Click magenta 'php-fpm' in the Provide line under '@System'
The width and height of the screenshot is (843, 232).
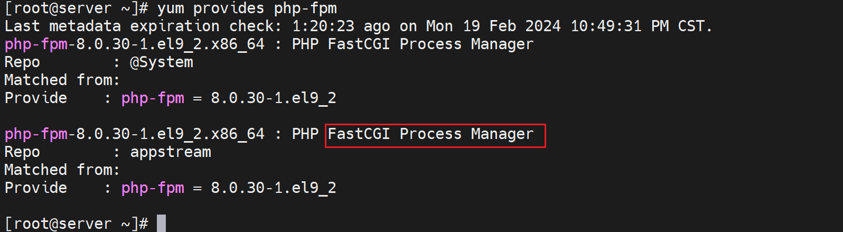[x=153, y=98]
